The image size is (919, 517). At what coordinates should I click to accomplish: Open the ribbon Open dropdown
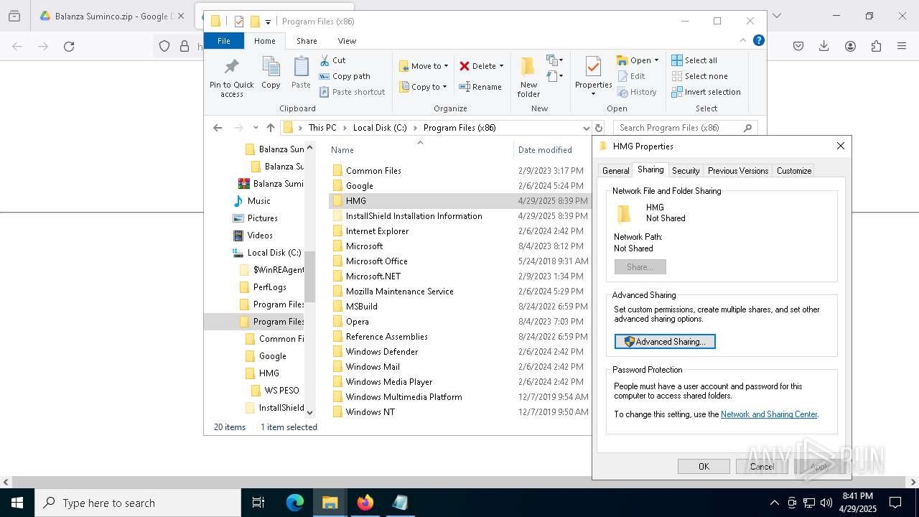pyautogui.click(x=638, y=60)
